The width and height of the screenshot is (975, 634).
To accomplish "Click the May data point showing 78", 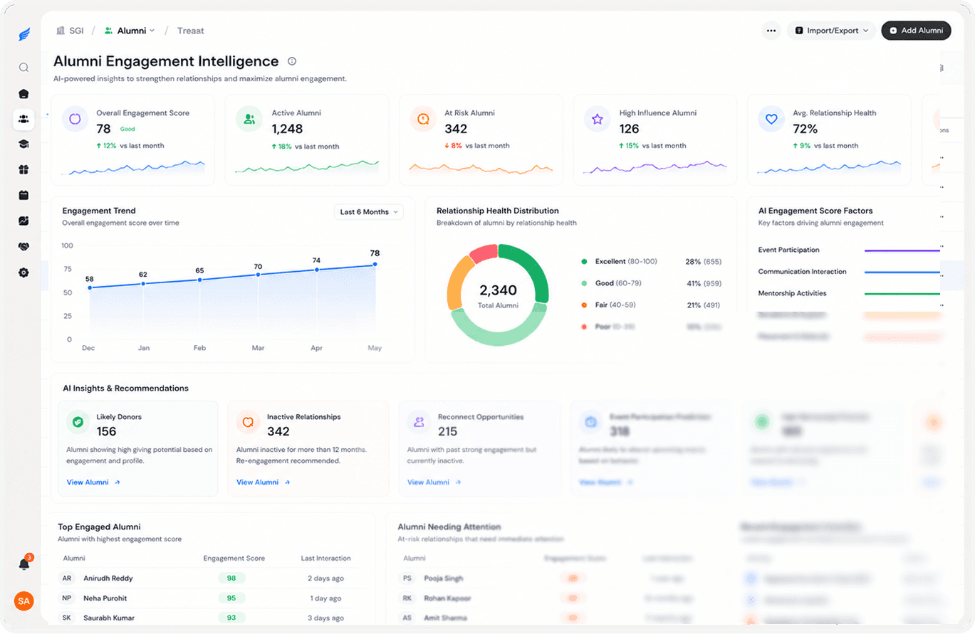I will [375, 264].
